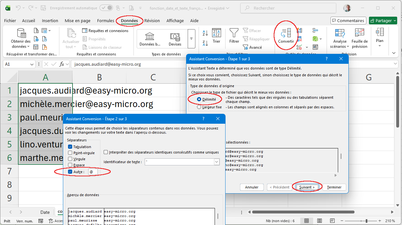Click Feuille de prévision icon
Image resolution: width=402 pixels, height=225 pixels.
[359, 33]
